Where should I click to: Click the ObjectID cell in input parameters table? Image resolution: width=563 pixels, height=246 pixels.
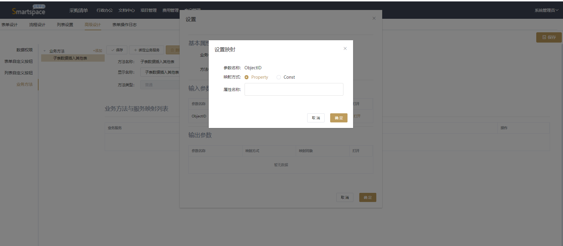coord(199,116)
